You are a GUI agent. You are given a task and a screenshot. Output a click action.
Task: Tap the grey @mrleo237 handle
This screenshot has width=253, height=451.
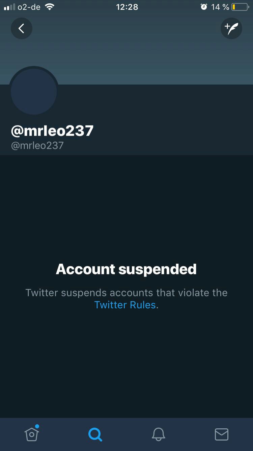[x=37, y=146]
